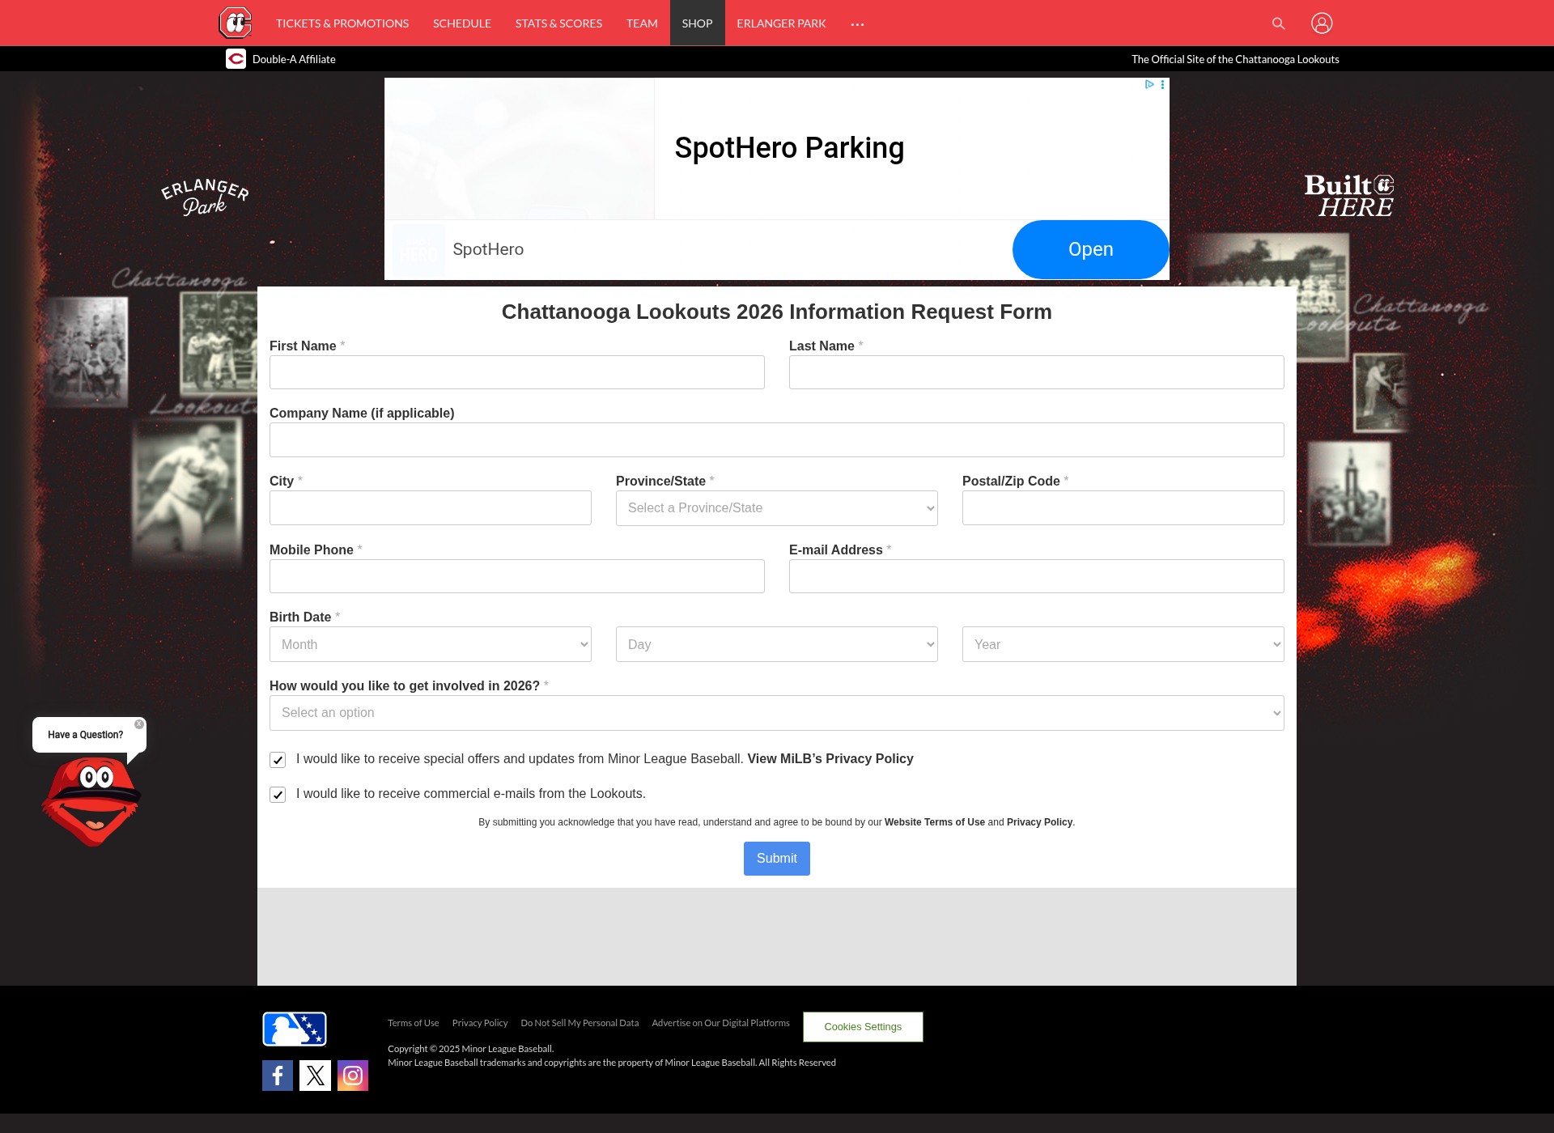Viewport: 1554px width, 1133px height.
Task: Select the Shop menu item
Action: pos(697,23)
